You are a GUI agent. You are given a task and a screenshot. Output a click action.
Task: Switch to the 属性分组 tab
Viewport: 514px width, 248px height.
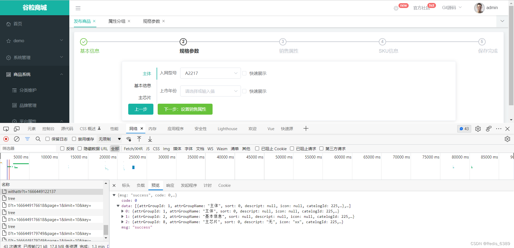click(117, 21)
